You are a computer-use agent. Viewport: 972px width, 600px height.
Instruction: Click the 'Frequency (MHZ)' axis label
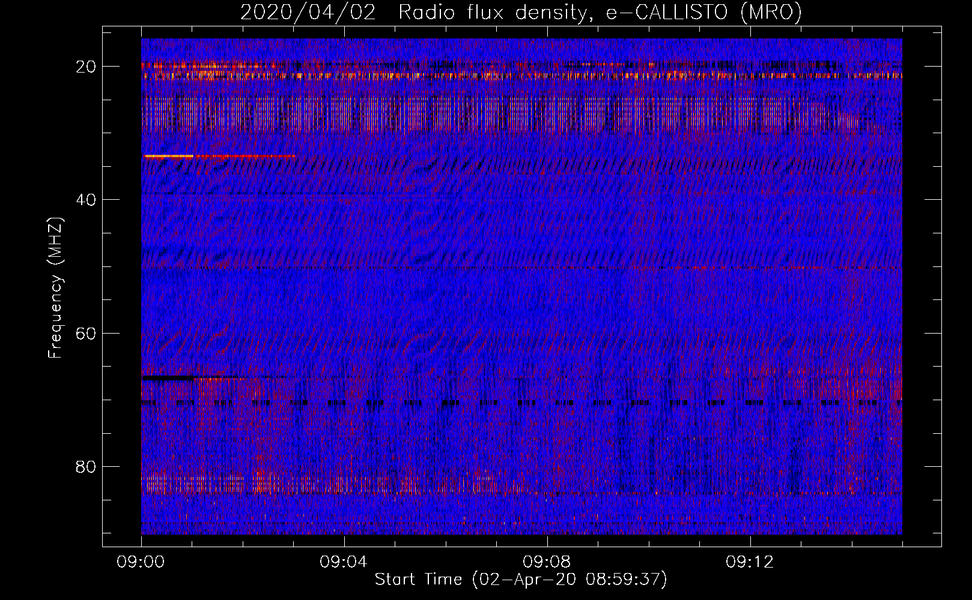tap(55, 288)
